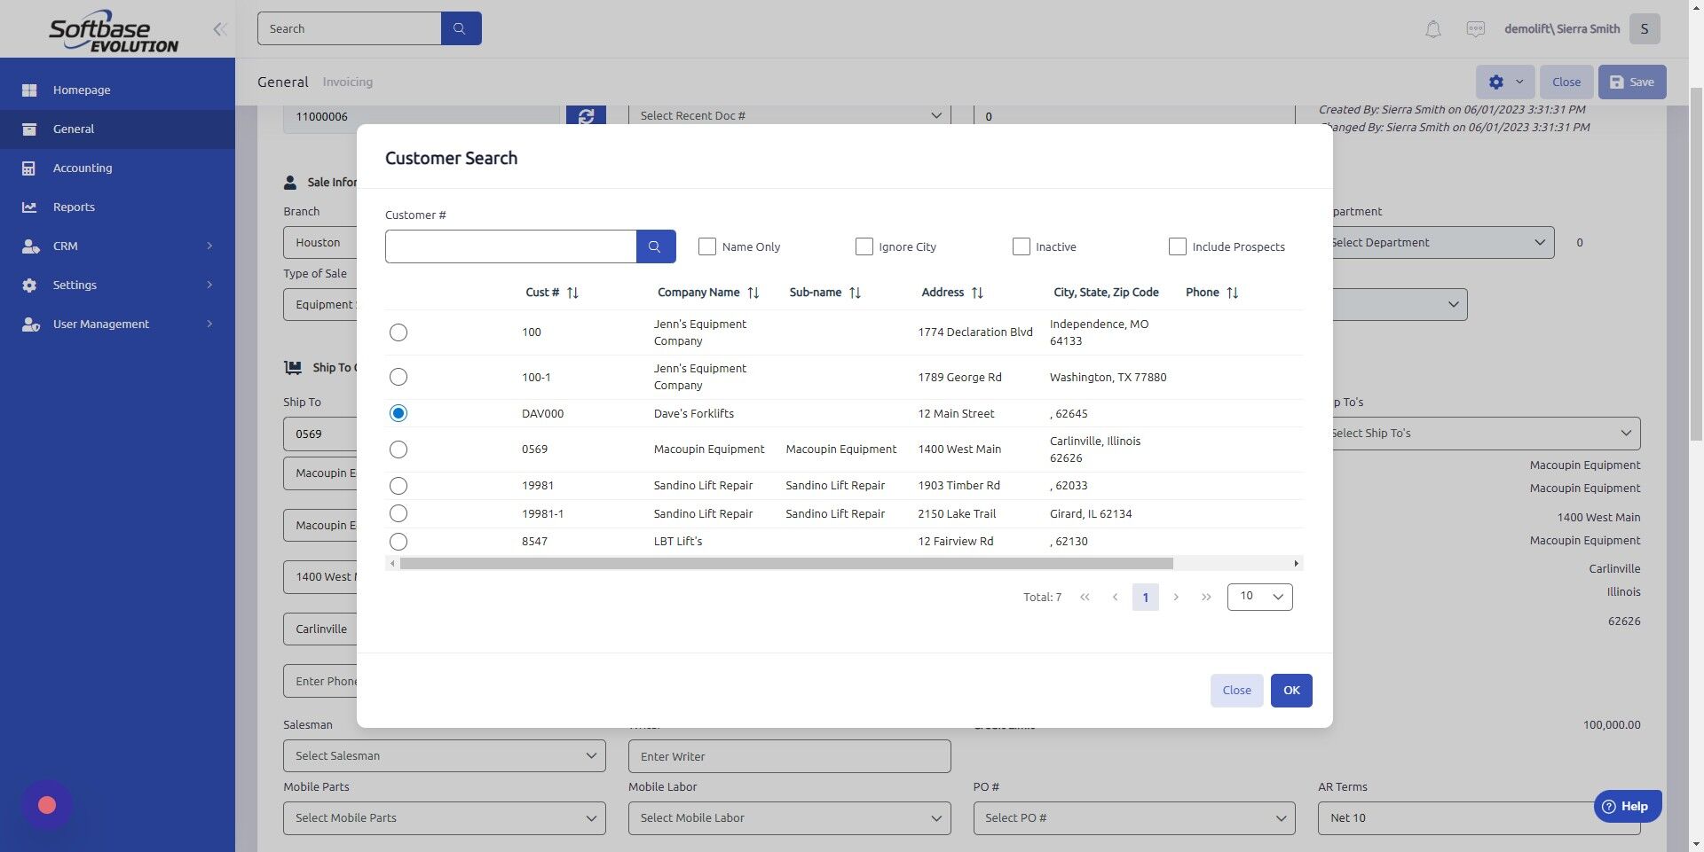
Task: Open Homepage in sidebar
Action: click(x=117, y=90)
